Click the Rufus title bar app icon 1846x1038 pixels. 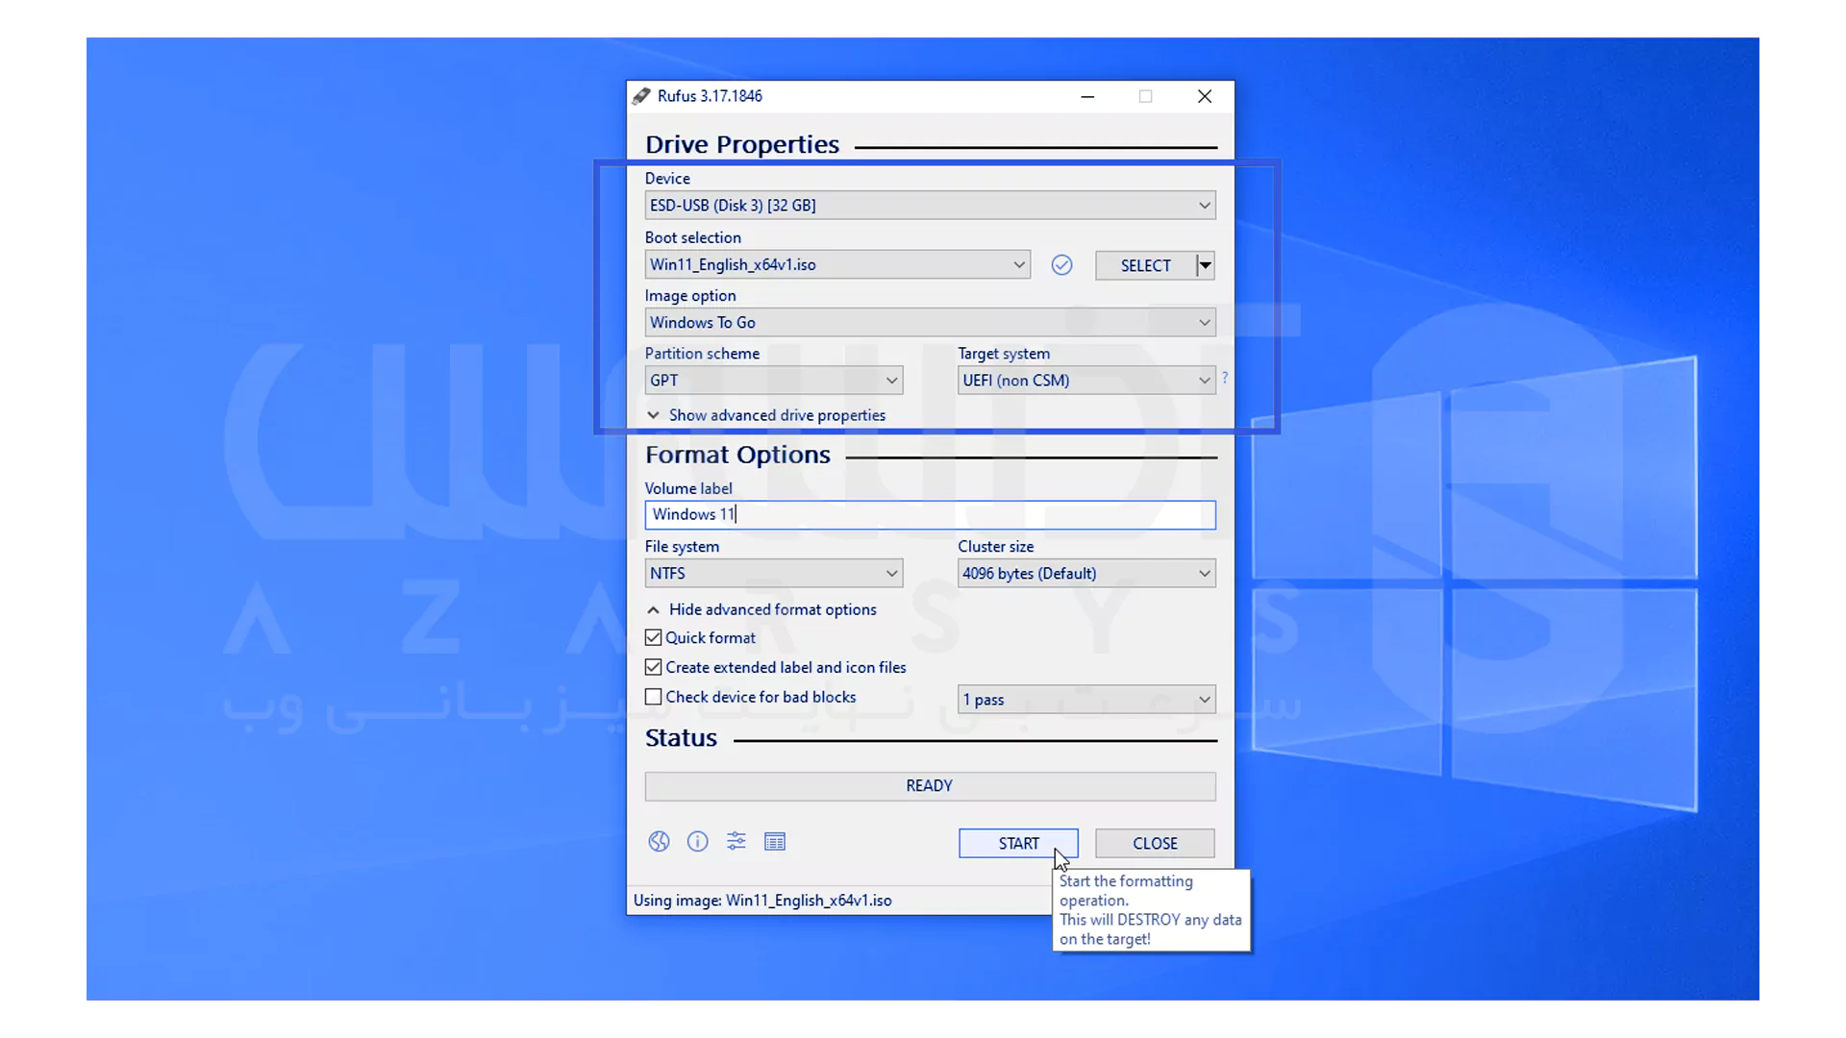641,96
